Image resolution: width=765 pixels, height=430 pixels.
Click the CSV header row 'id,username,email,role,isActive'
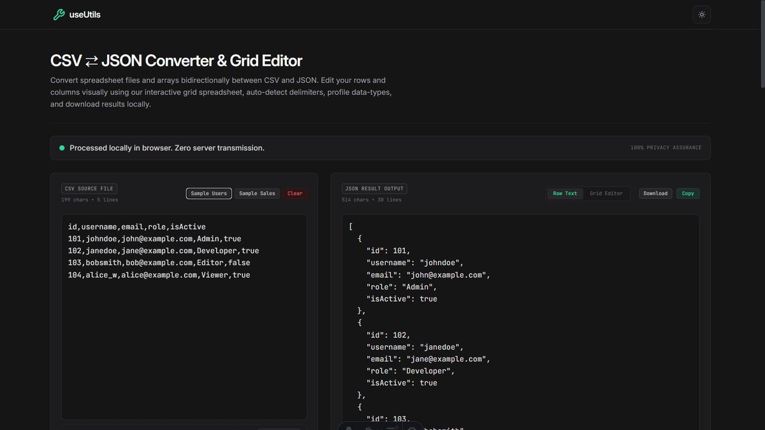137,226
